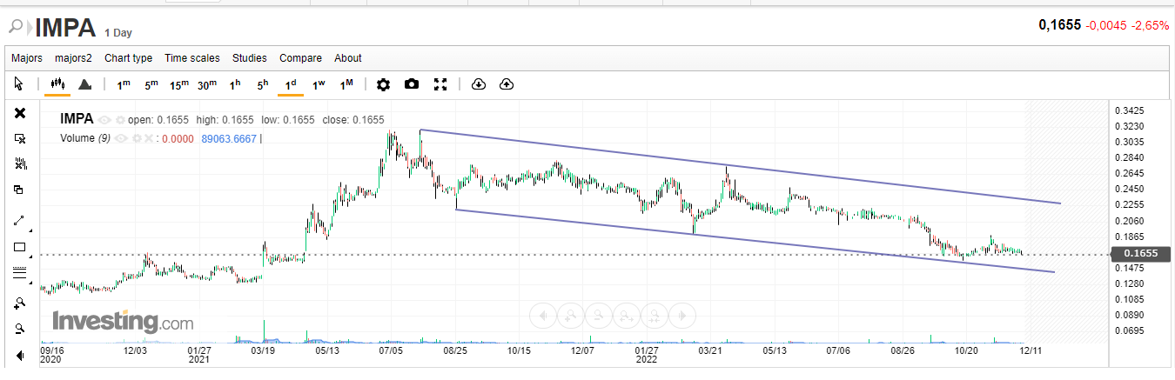Screen dimensions: 1175x380
Task: Click expand horizontal zoom circle button
Action: click(x=627, y=316)
